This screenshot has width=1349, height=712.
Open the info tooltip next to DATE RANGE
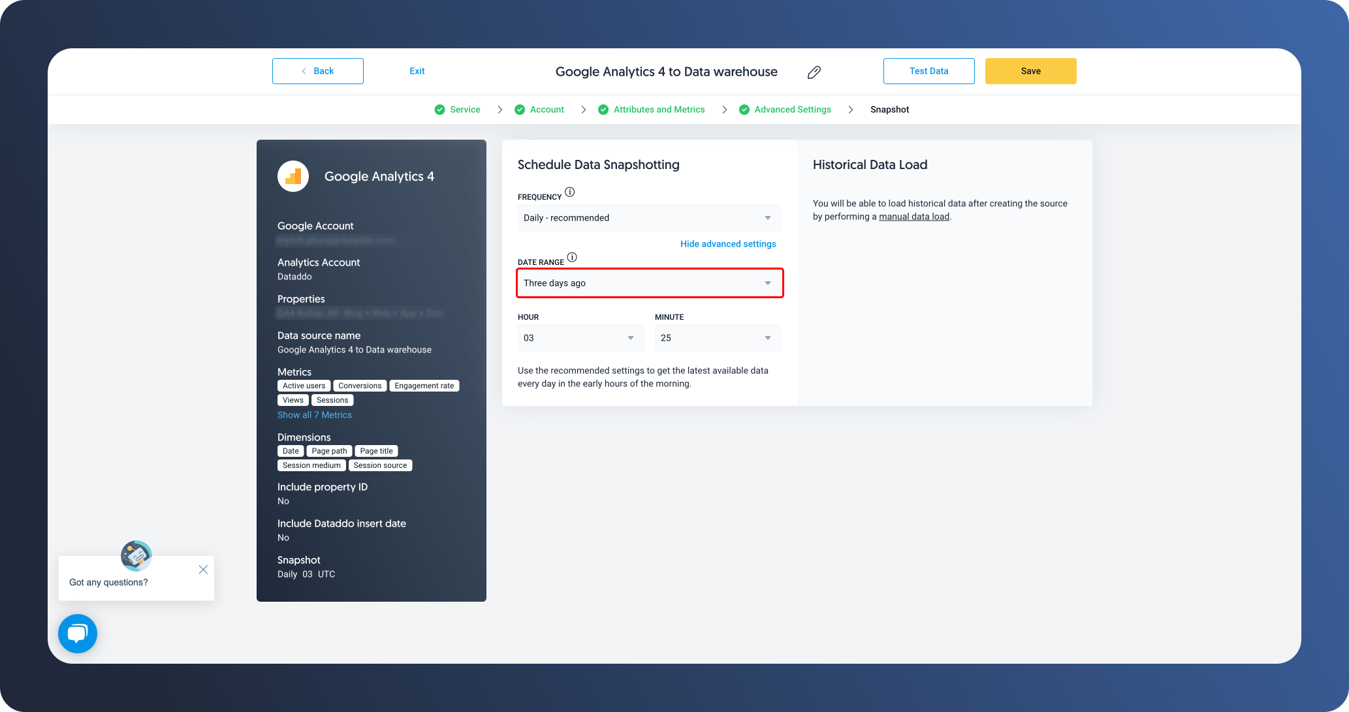tap(573, 257)
